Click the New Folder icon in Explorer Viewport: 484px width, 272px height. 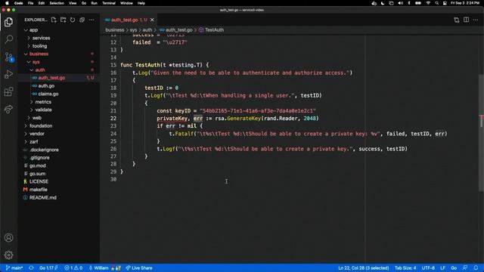pyautogui.click(x=64, y=20)
